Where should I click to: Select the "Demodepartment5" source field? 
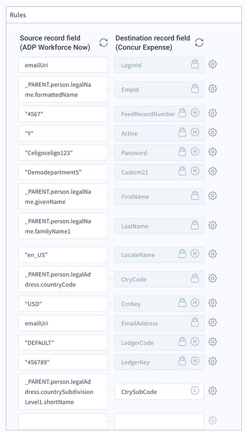click(x=63, y=172)
